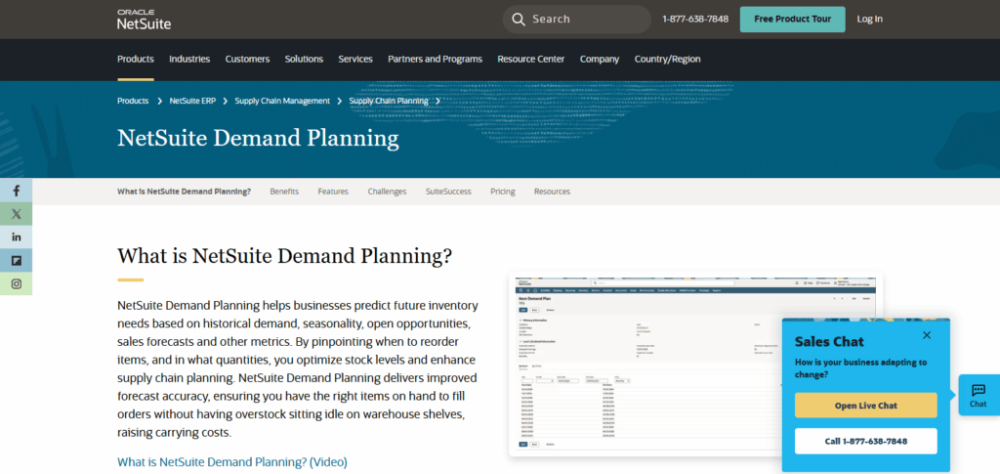Jump to the Features section
This screenshot has width=1000, height=474.
click(333, 192)
